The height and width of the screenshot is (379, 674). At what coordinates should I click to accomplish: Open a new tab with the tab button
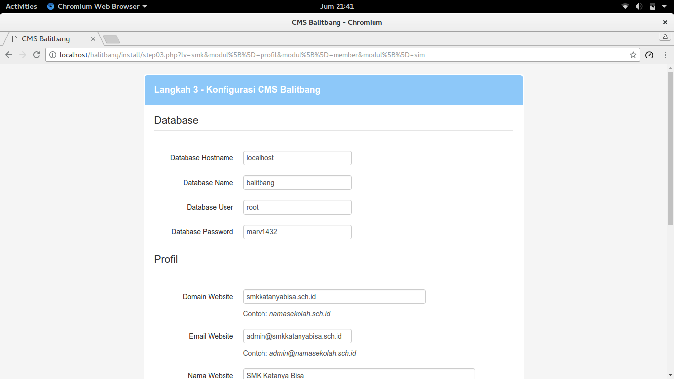coord(112,39)
